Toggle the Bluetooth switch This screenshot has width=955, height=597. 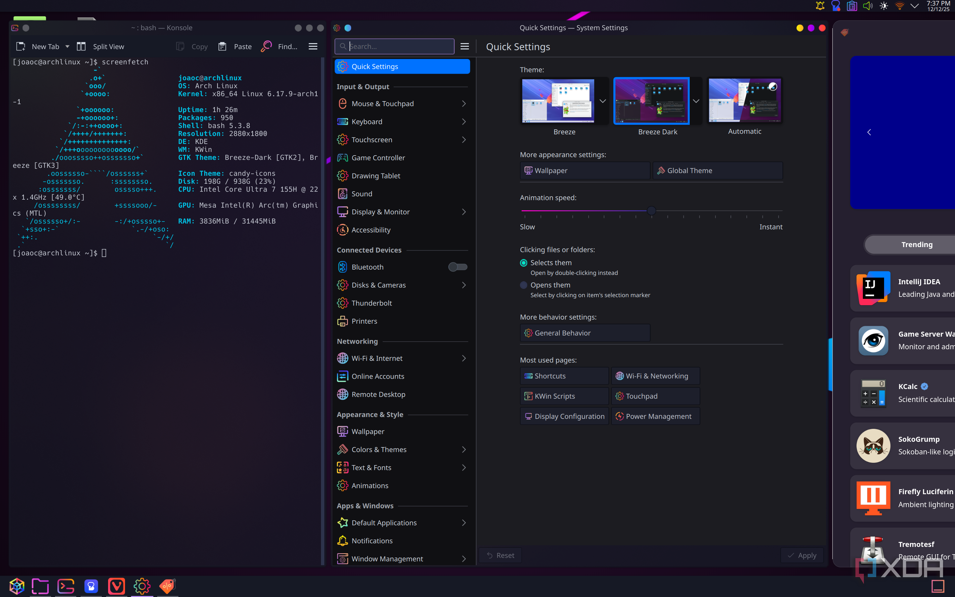[458, 267]
